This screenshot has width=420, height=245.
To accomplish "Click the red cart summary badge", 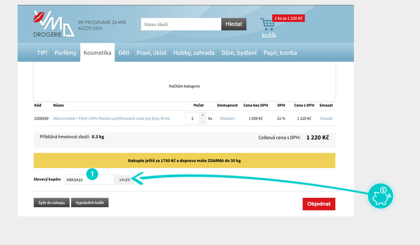I will click(x=288, y=18).
